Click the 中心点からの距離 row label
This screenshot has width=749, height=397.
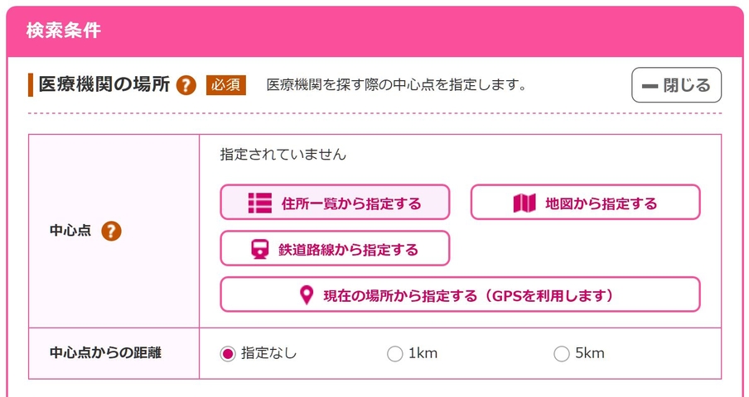point(105,353)
